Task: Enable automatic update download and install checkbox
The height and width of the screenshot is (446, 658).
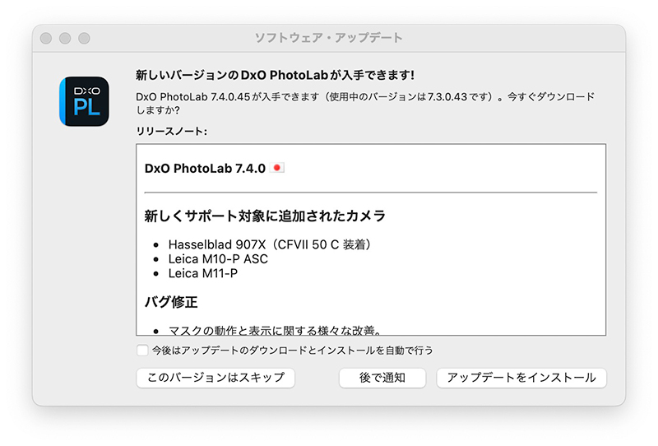Action: pyautogui.click(x=142, y=351)
